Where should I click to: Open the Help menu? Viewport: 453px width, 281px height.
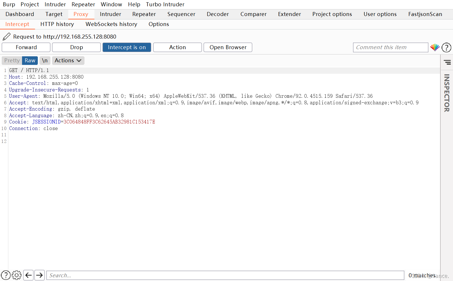[134, 4]
